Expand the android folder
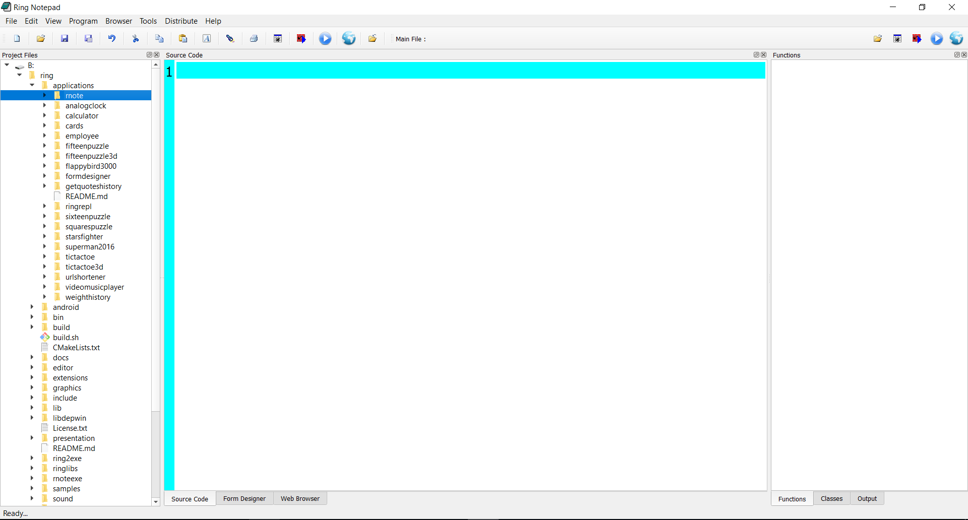This screenshot has width=968, height=520. click(32, 307)
